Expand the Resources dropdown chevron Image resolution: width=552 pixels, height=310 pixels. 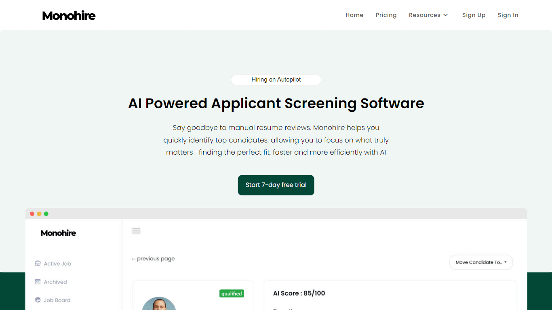pos(445,15)
